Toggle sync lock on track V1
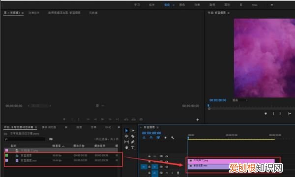This screenshot has width=295, height=177. coord(161,167)
